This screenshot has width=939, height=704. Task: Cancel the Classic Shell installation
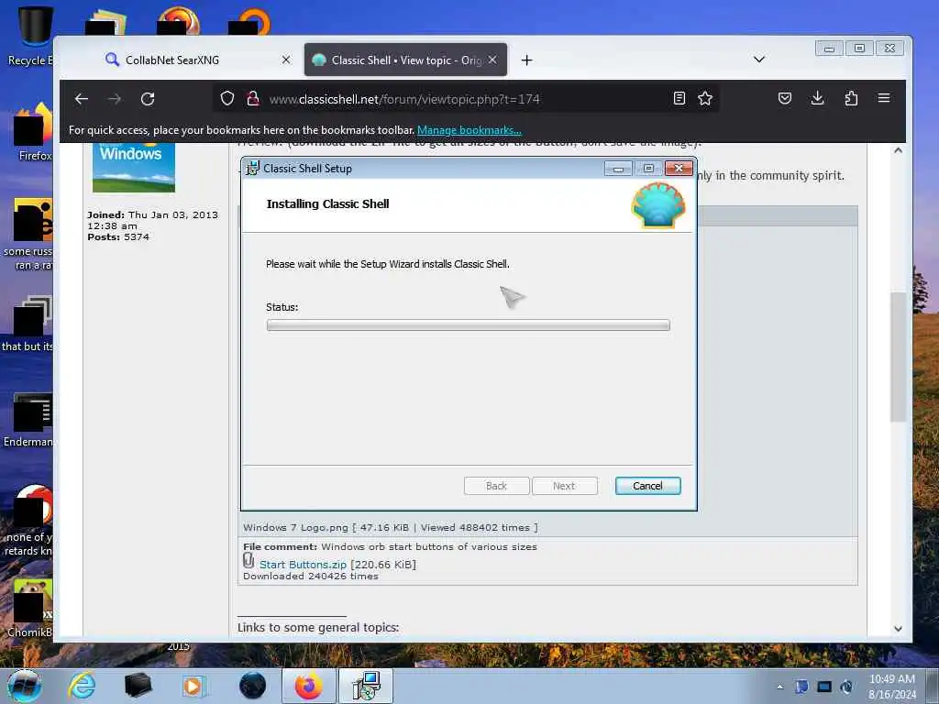pyautogui.click(x=648, y=486)
